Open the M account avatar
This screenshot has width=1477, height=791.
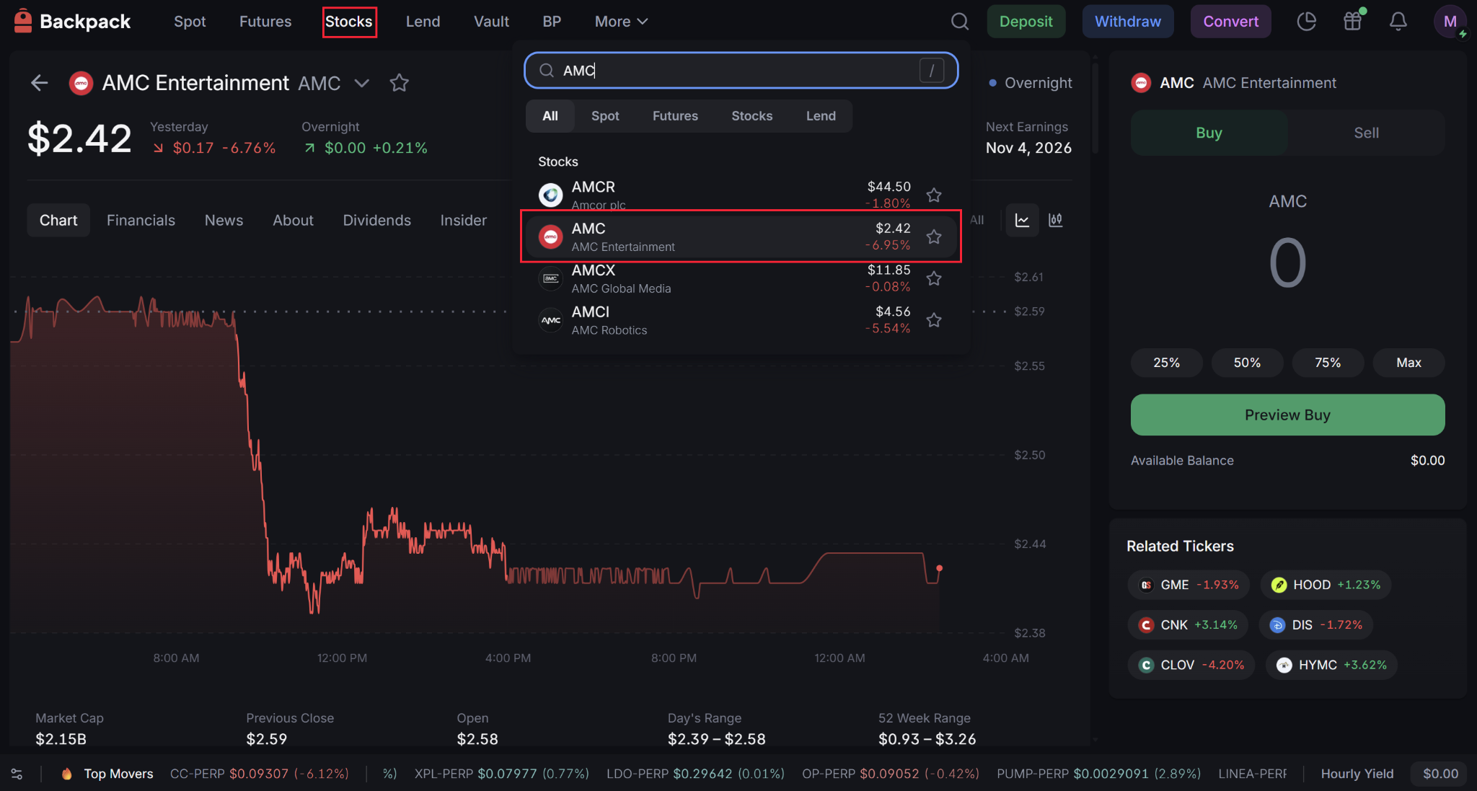(1450, 22)
